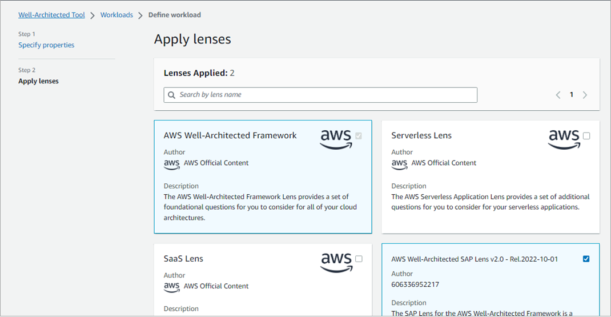Go to previous page of lenses
This screenshot has width=611, height=317.
558,95
